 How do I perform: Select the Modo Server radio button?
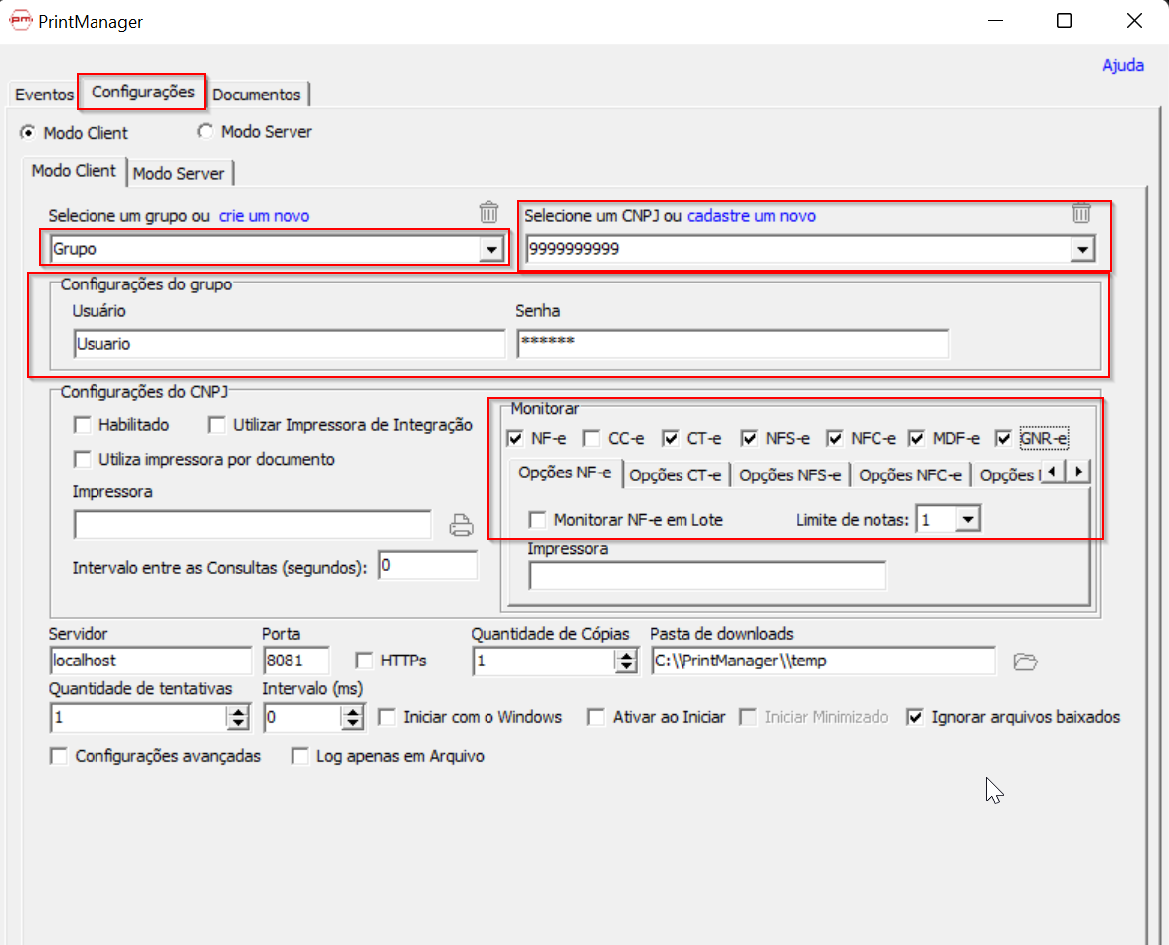pyautogui.click(x=205, y=130)
